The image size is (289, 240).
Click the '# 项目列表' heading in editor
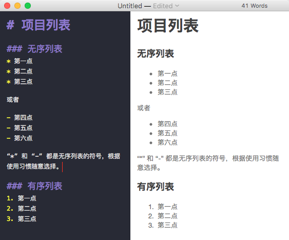pyautogui.click(x=38, y=25)
